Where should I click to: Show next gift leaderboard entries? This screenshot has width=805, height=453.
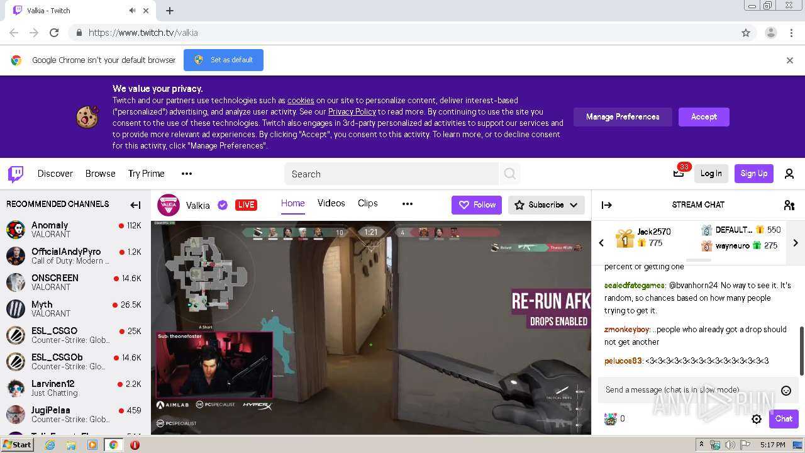[796, 243]
